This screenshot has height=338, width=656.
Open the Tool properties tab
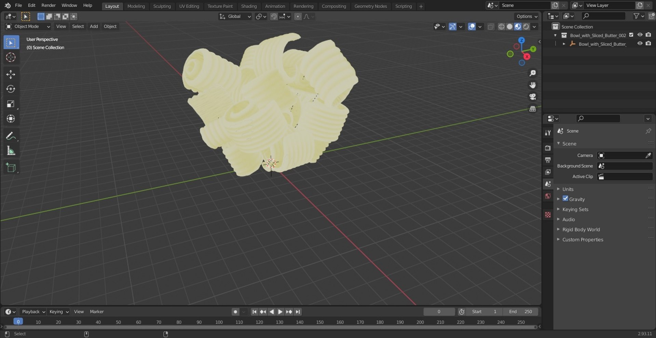click(548, 133)
